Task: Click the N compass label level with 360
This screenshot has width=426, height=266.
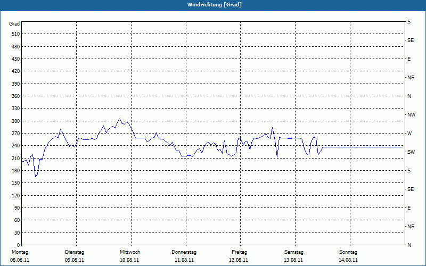Action: pos(409,96)
